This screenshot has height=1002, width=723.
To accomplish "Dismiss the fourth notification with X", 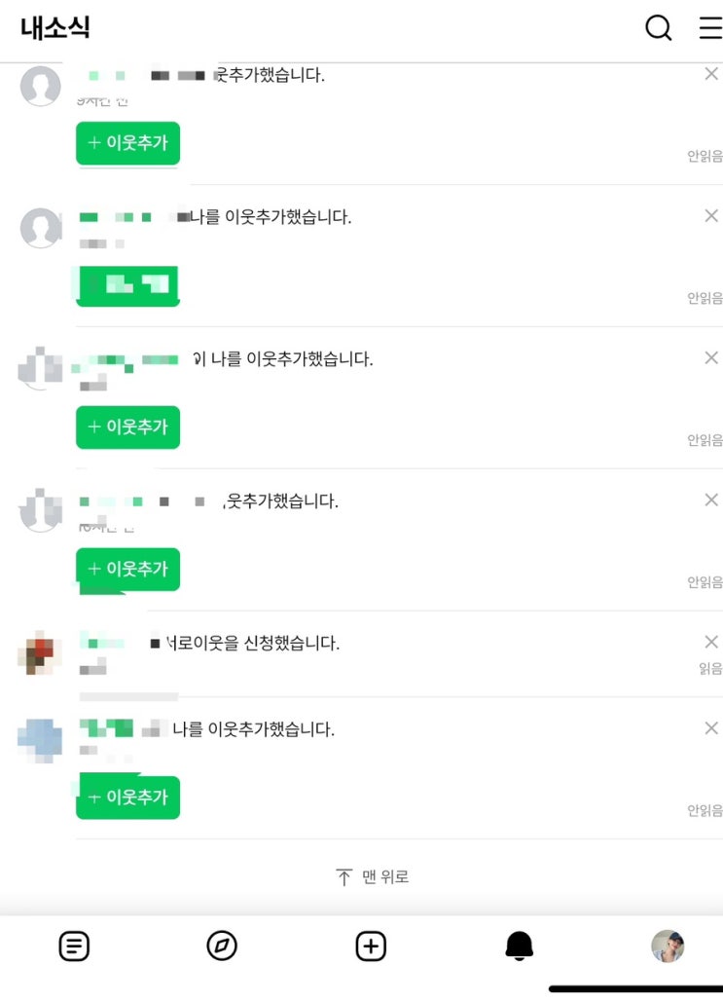I will coord(711,501).
